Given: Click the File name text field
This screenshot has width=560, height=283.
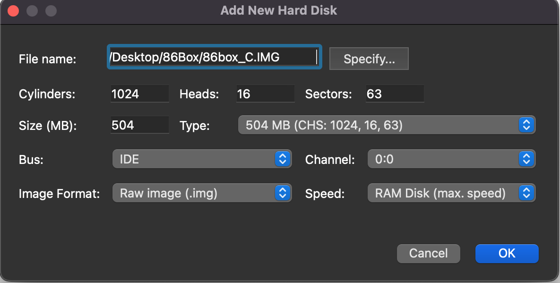Looking at the screenshot, I should [x=214, y=58].
